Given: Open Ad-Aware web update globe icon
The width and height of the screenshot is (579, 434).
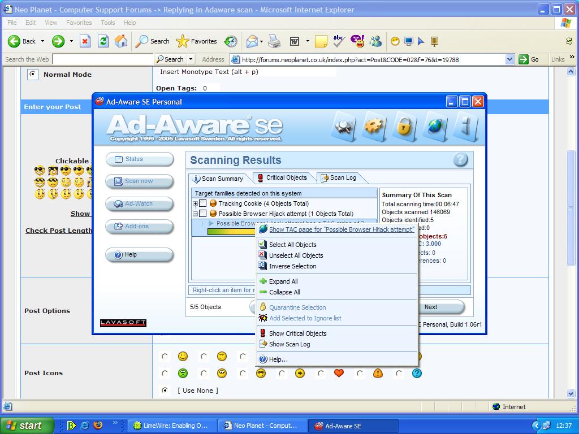Looking at the screenshot, I should 435,127.
